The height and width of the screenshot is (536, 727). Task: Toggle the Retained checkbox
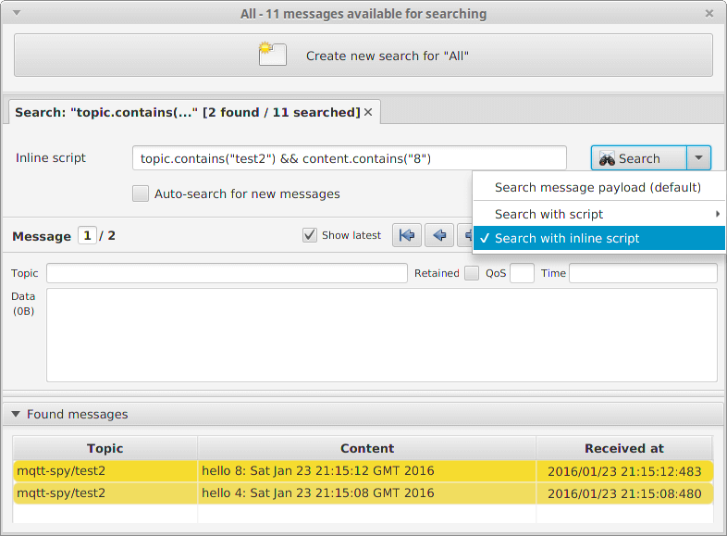click(x=472, y=273)
